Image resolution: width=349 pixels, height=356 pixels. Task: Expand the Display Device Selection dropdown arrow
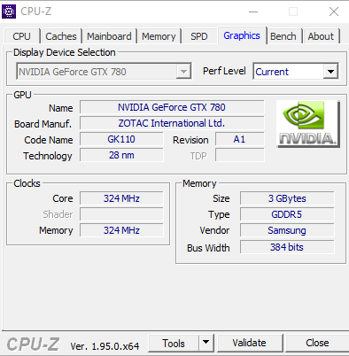point(183,72)
